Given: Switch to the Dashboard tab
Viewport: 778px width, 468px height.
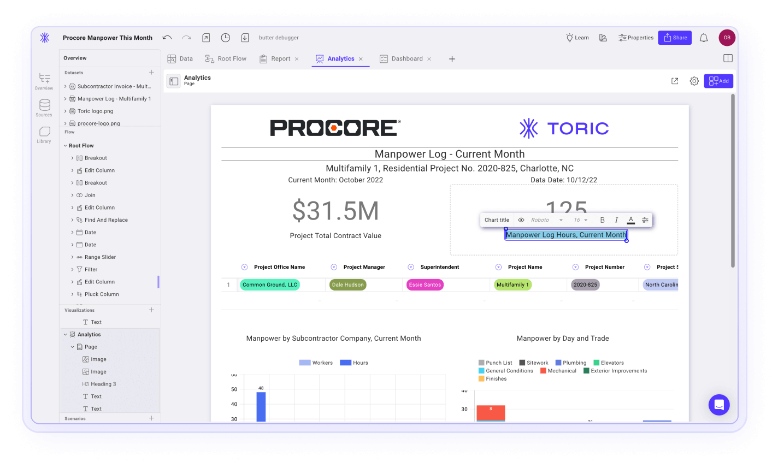Looking at the screenshot, I should 406,58.
